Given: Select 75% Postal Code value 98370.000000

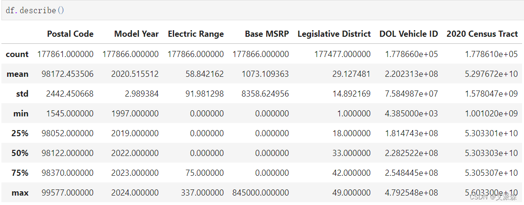Looking at the screenshot, I should [x=68, y=173].
